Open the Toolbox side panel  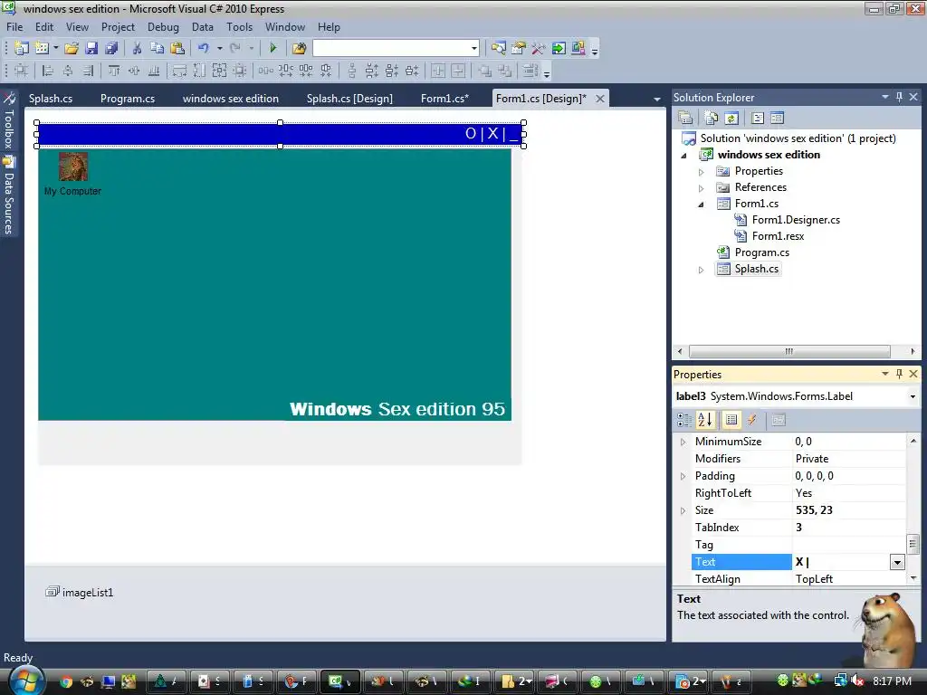click(8, 120)
